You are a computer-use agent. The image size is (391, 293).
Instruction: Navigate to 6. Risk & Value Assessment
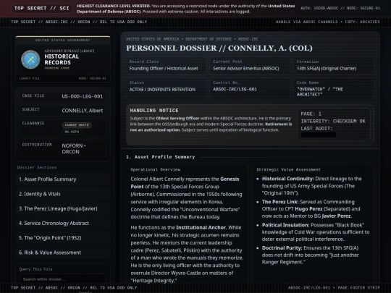(62, 252)
